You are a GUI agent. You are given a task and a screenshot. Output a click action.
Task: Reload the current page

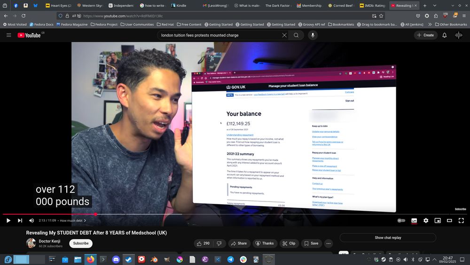[23, 16]
